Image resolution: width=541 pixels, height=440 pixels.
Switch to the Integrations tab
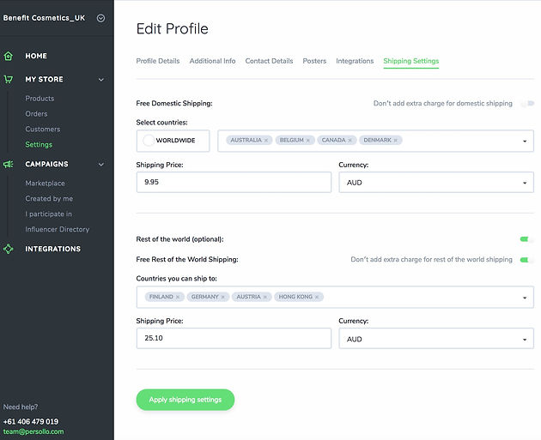coord(355,61)
